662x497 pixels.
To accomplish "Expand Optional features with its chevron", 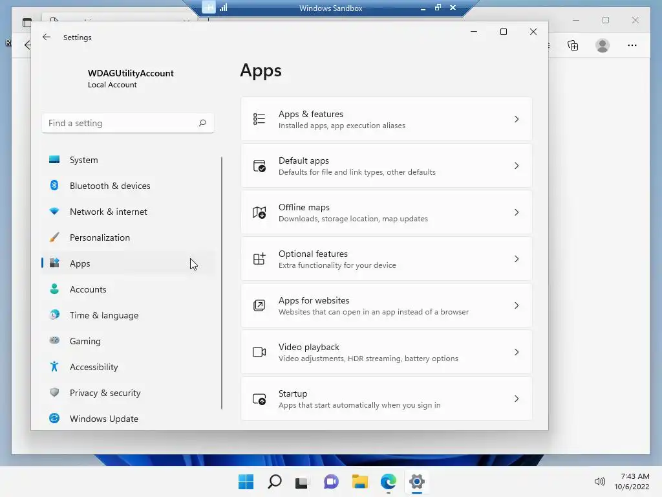I will pyautogui.click(x=517, y=259).
